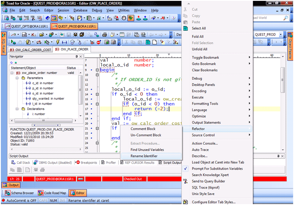This screenshot has width=294, height=205.
Task: Click the open folder icon in editor toolbar
Action: pyautogui.click(x=42, y=34)
